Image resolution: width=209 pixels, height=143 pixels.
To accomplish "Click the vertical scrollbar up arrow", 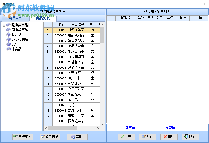I will [x=103, y=25].
